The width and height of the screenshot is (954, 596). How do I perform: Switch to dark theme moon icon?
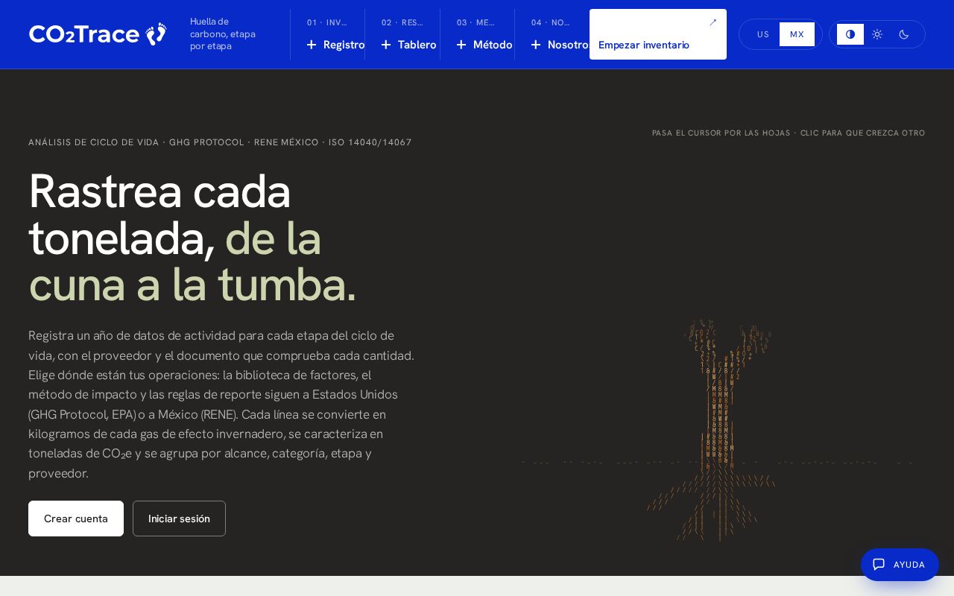coord(904,34)
